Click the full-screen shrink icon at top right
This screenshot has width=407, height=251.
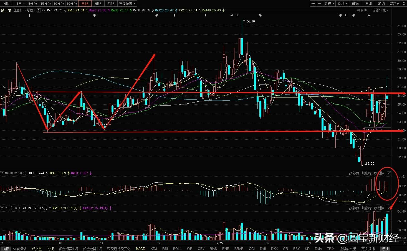404,4
